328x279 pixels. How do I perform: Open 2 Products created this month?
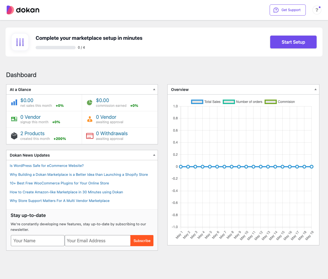point(33,134)
